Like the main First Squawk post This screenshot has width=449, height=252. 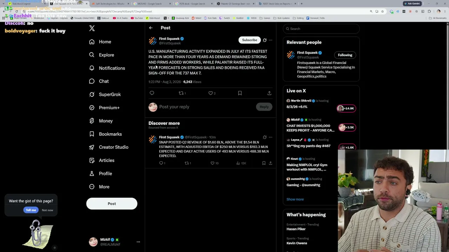212,93
